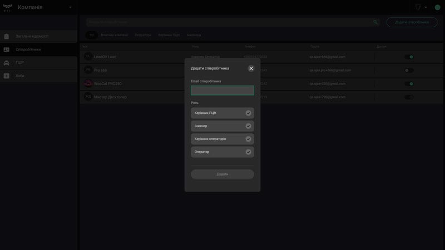Select the Інженери filter tab
The image size is (445, 250).
(x=194, y=35)
